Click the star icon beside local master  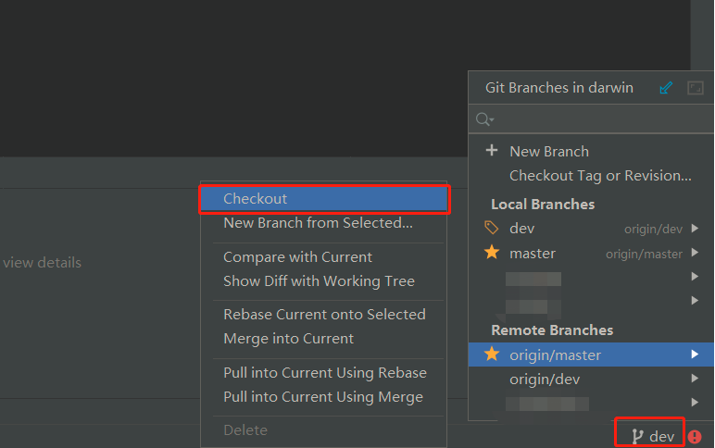[x=492, y=253]
